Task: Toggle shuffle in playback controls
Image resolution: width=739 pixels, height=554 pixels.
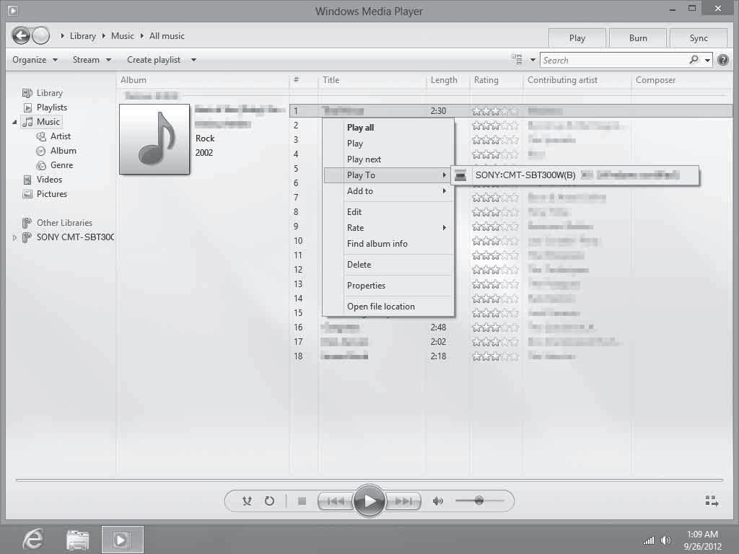Action: 247,501
